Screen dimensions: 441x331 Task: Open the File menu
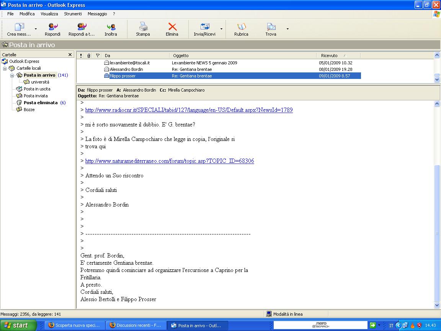tap(10, 14)
